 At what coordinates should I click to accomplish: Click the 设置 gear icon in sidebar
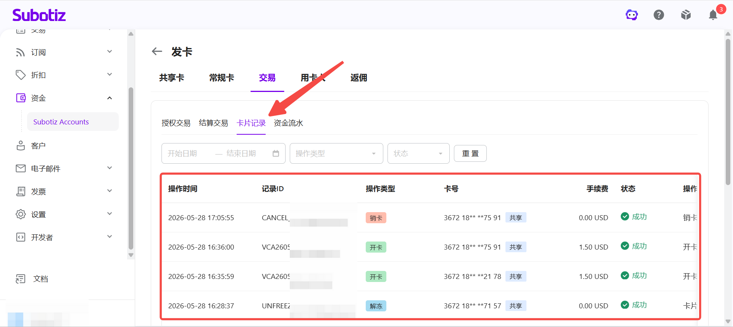(x=21, y=214)
